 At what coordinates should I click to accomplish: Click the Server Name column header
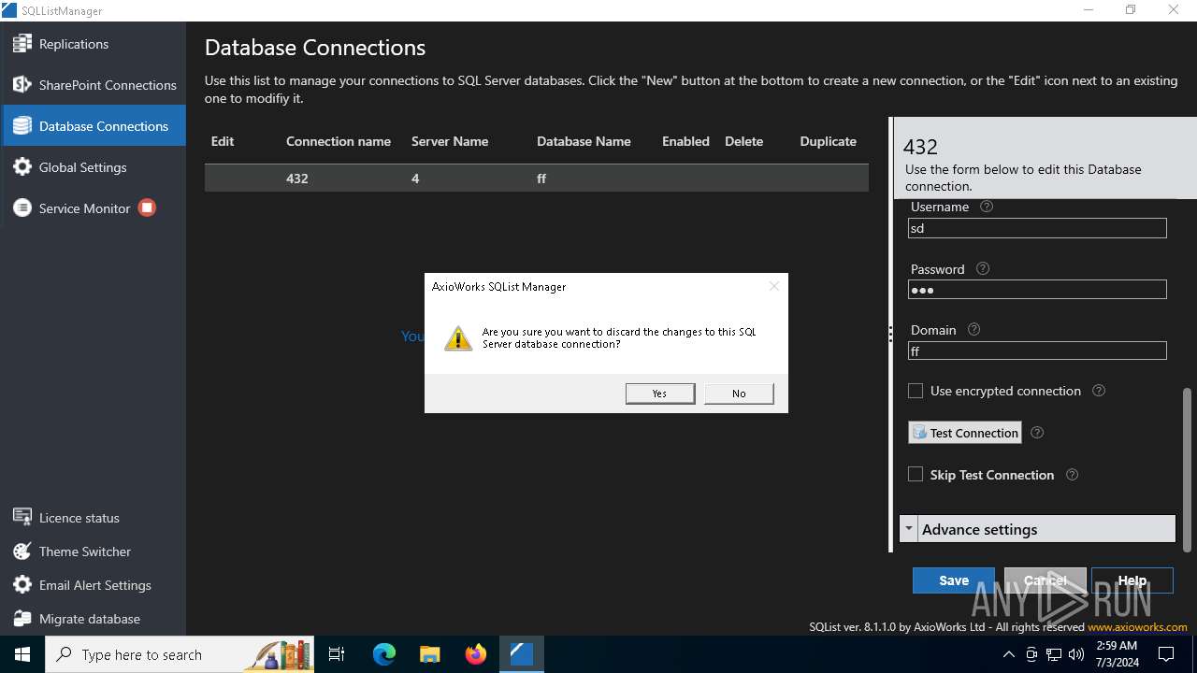coord(450,141)
